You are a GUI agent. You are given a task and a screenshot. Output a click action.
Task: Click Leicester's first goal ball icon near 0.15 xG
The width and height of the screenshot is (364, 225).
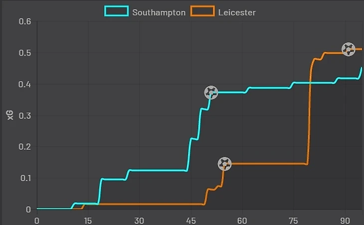[x=225, y=163]
